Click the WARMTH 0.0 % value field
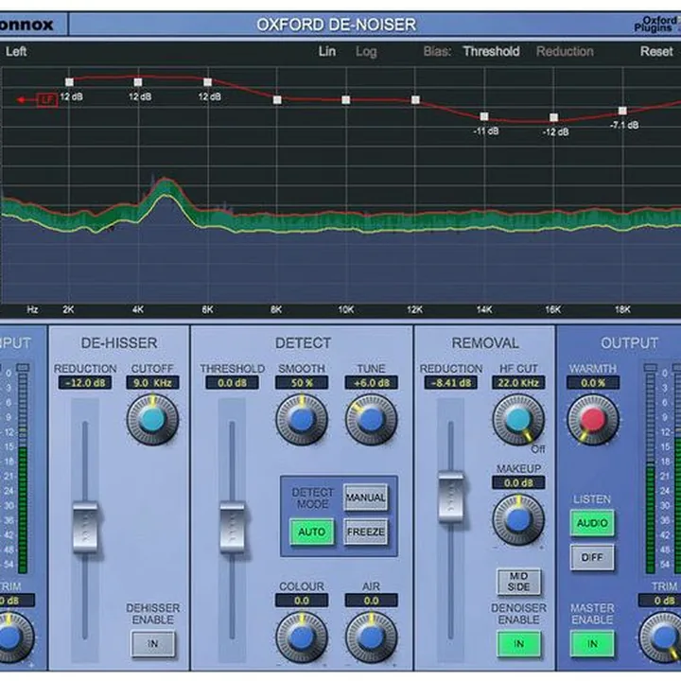 pos(593,383)
